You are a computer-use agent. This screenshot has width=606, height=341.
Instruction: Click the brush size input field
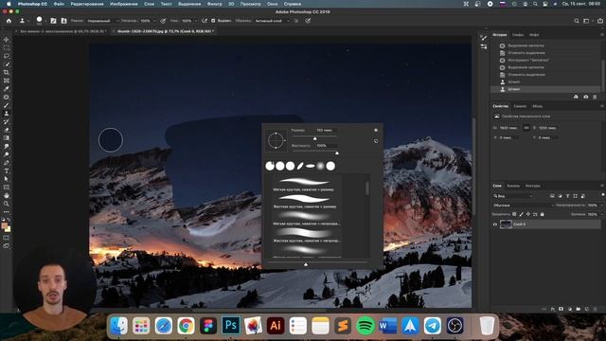pos(326,131)
